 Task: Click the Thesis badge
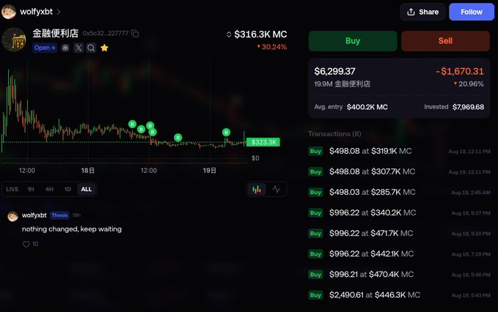point(59,215)
